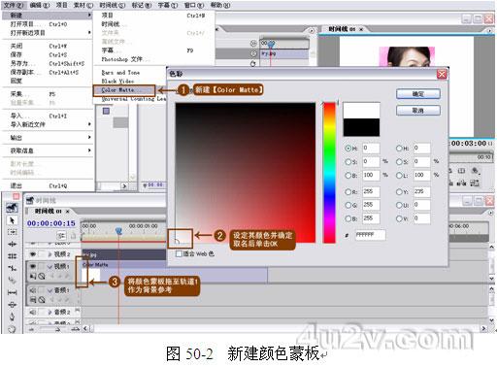Pick a color in the saturation gradient field
This screenshot has height=367, width=497.
click(246, 173)
